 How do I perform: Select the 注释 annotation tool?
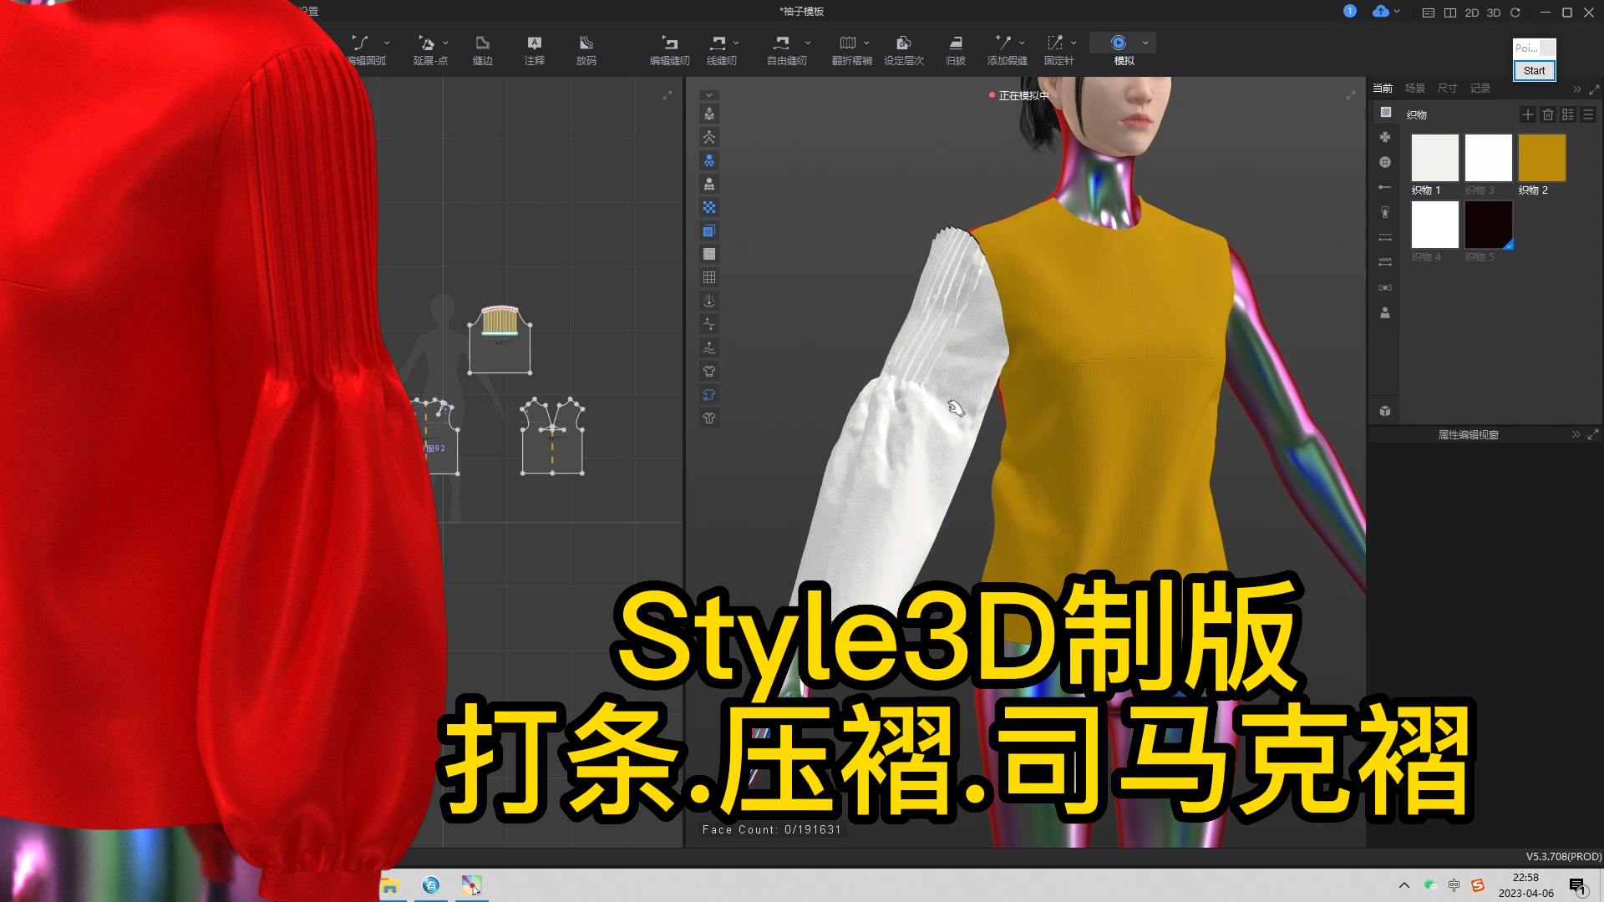[x=534, y=49]
